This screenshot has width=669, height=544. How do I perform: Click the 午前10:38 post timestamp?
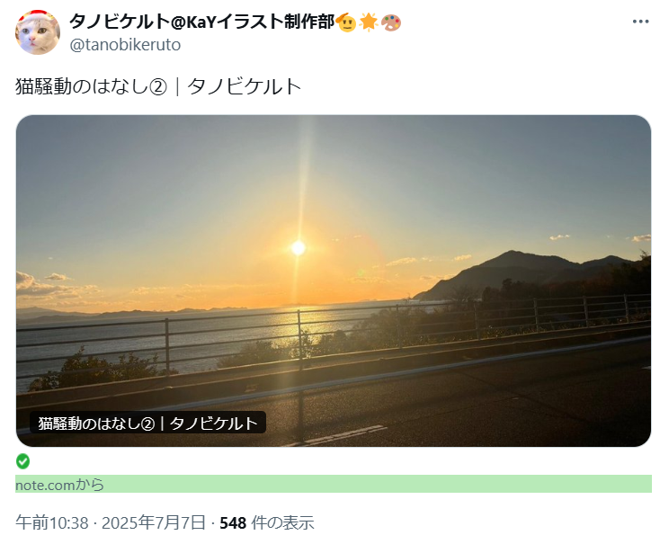[52, 522]
